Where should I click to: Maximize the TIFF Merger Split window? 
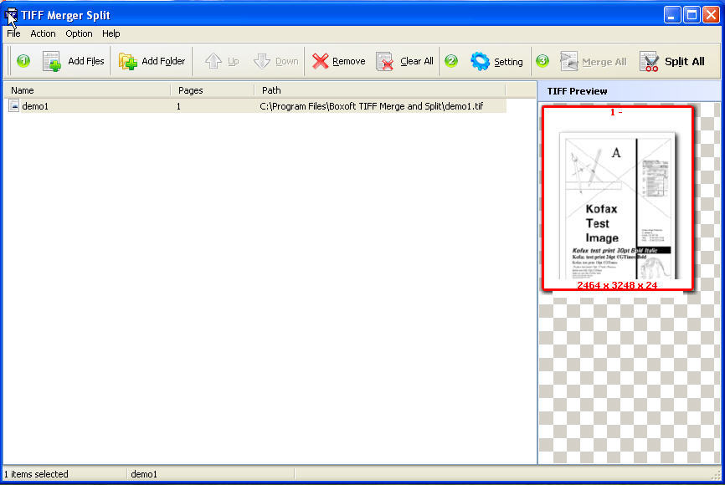pos(692,15)
